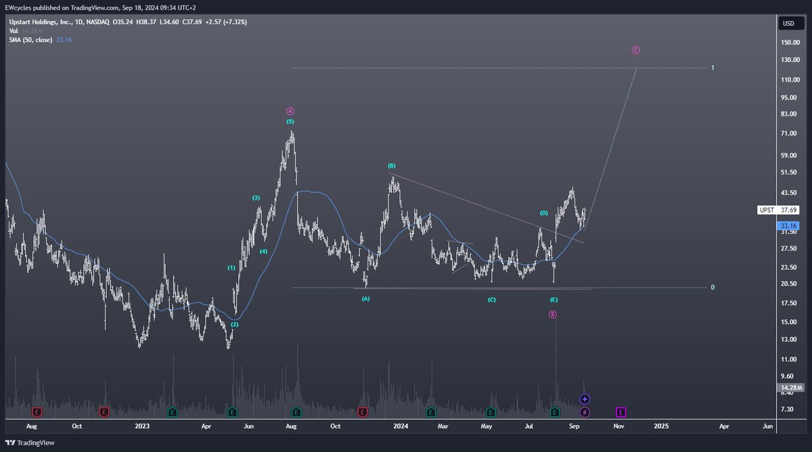
Task: Click the TradingView logo at bottom left
Action: 28,443
